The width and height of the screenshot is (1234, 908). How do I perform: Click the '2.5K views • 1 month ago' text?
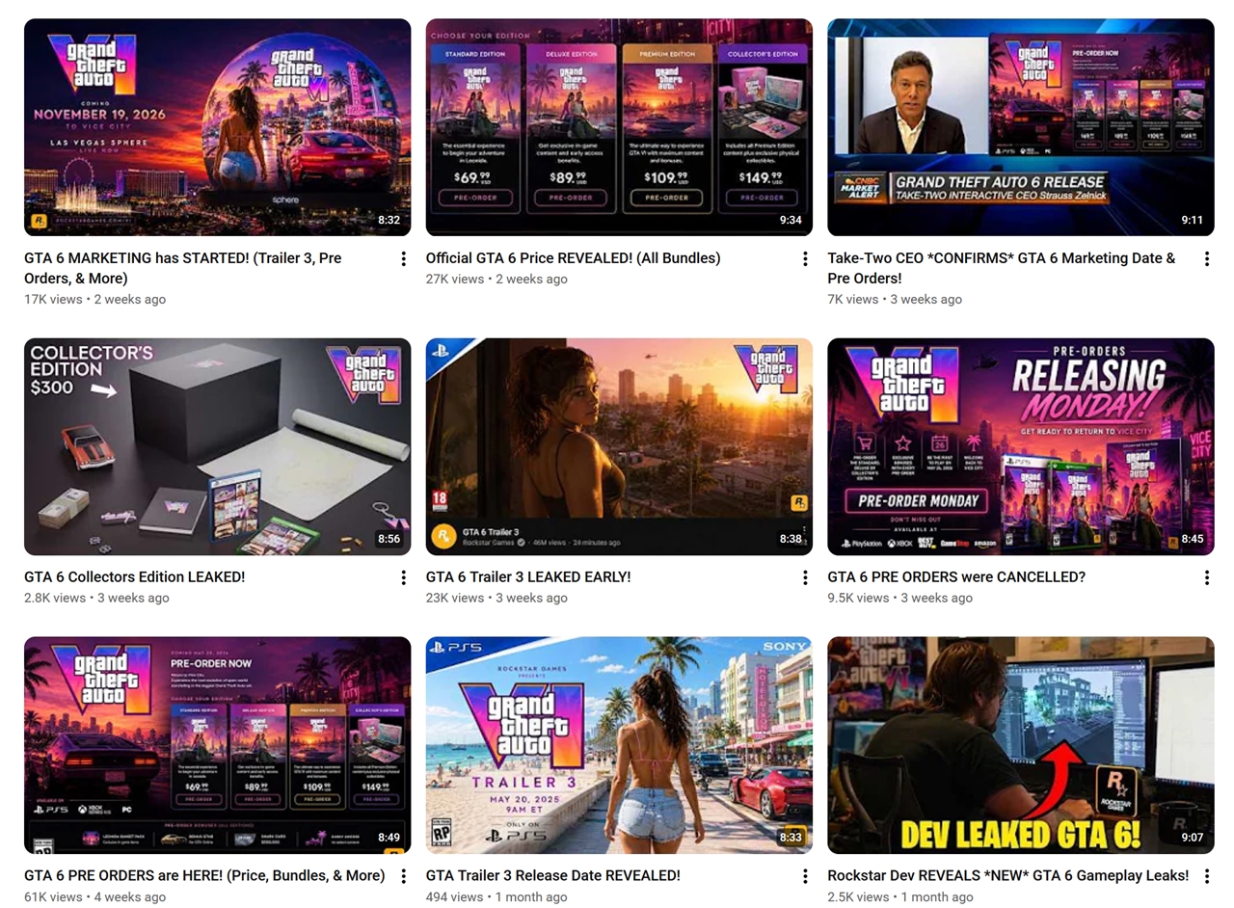900,896
